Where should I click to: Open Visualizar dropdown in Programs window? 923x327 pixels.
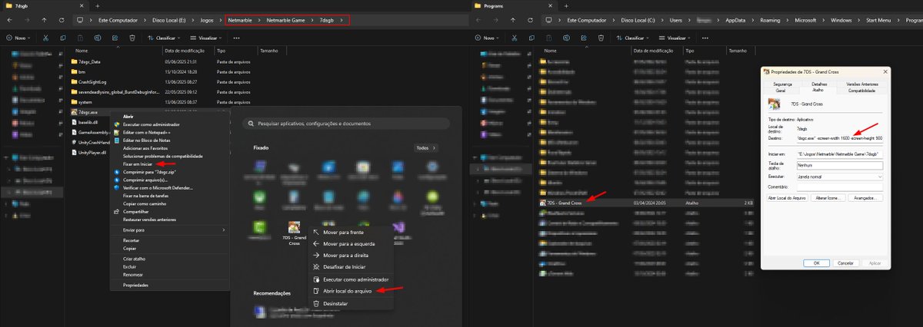[675, 37]
